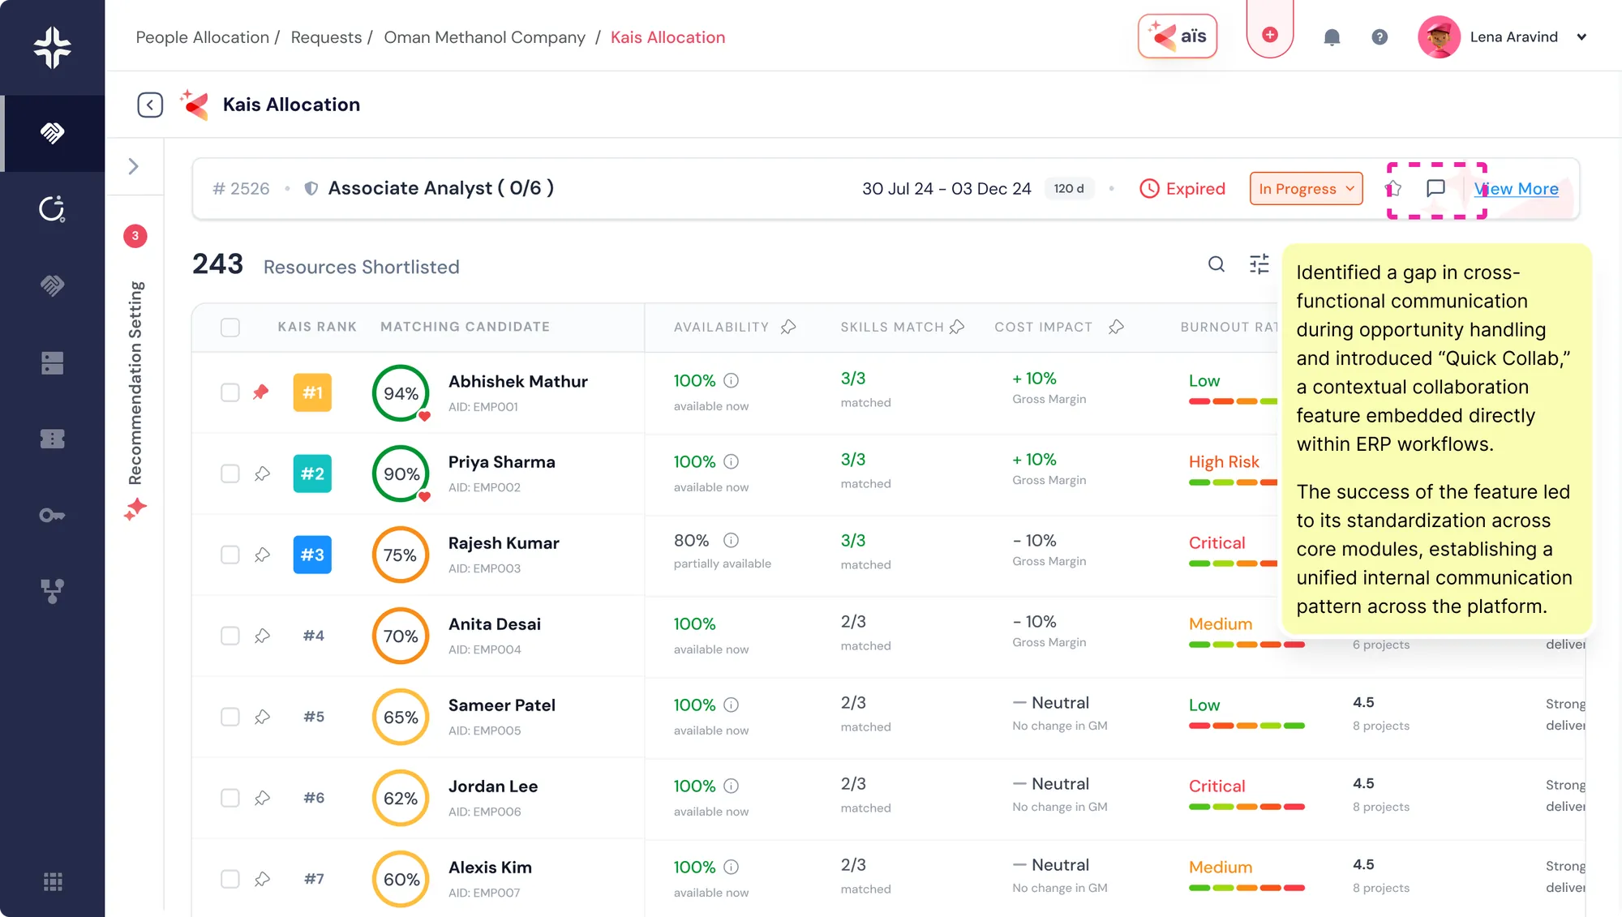This screenshot has height=917, width=1622.
Task: Click the Expired status indicator
Action: tap(1182, 189)
